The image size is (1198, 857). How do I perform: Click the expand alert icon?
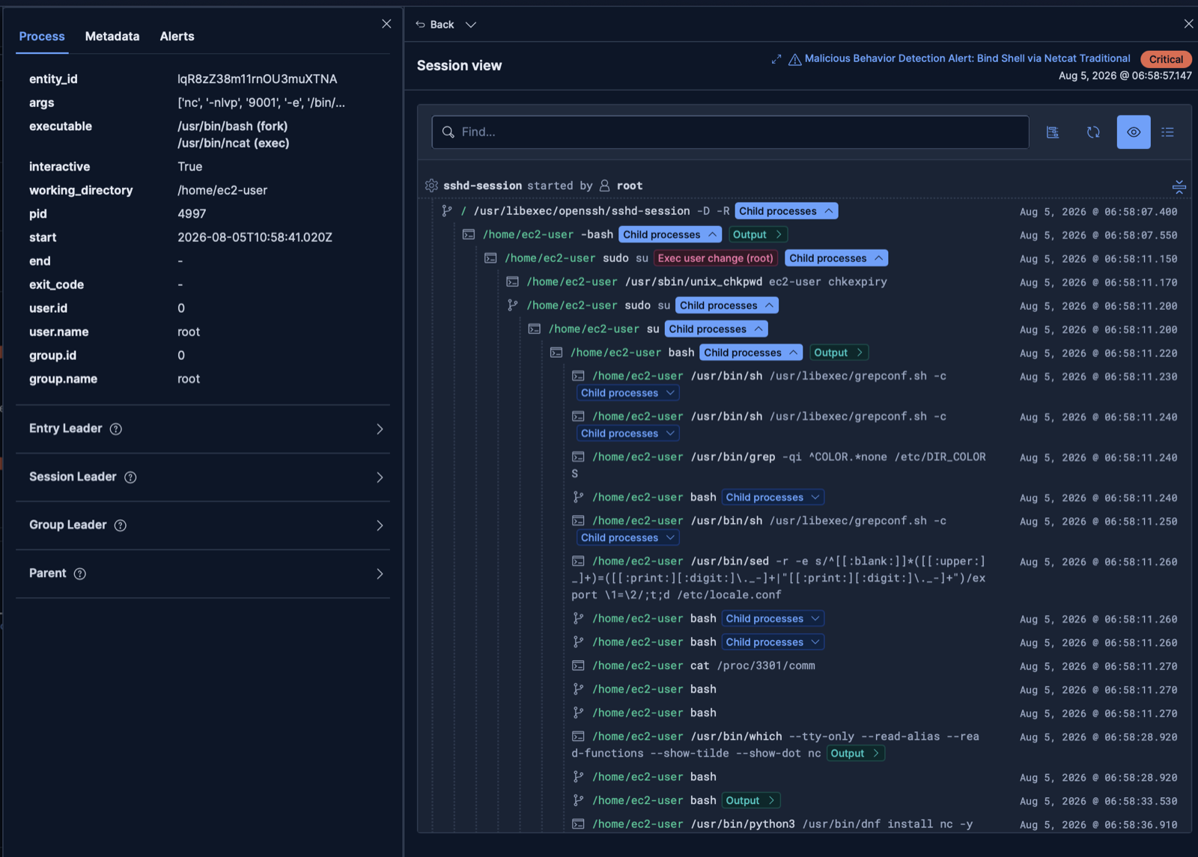click(x=776, y=59)
